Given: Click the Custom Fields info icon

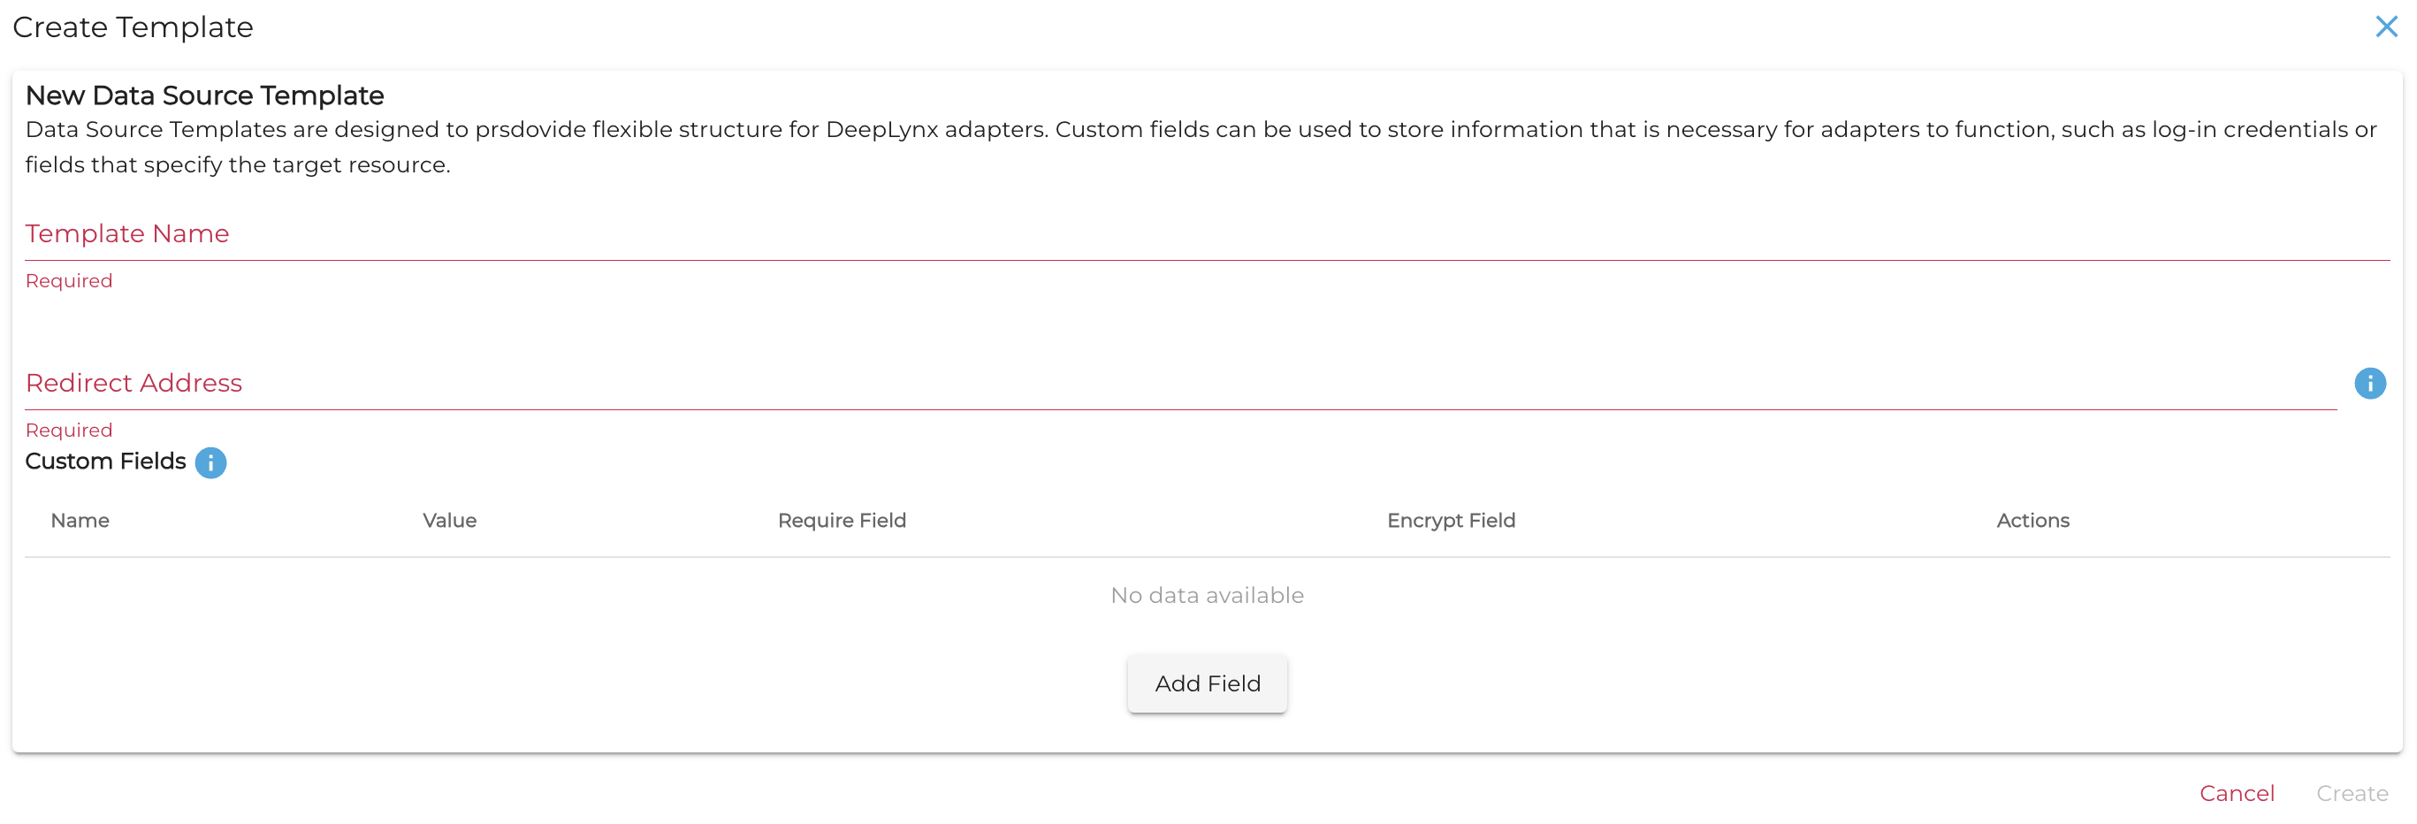Looking at the screenshot, I should (210, 462).
